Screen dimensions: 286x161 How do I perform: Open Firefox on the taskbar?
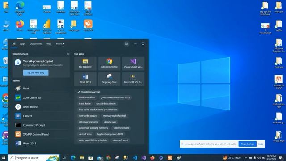pyautogui.click(x=152, y=158)
